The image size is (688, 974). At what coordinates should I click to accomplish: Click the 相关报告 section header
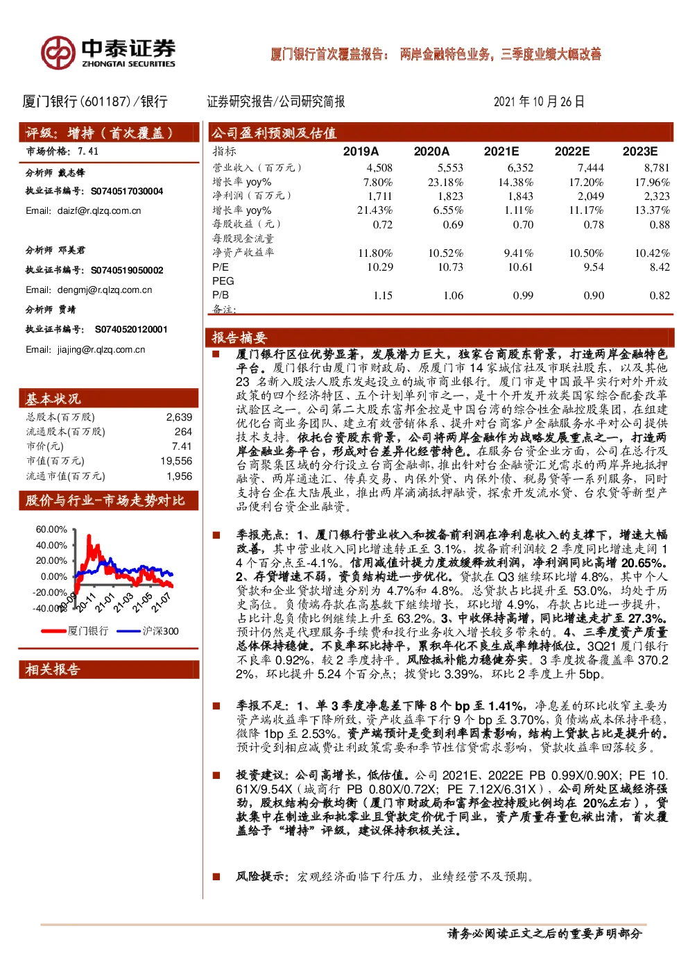pyautogui.click(x=108, y=669)
